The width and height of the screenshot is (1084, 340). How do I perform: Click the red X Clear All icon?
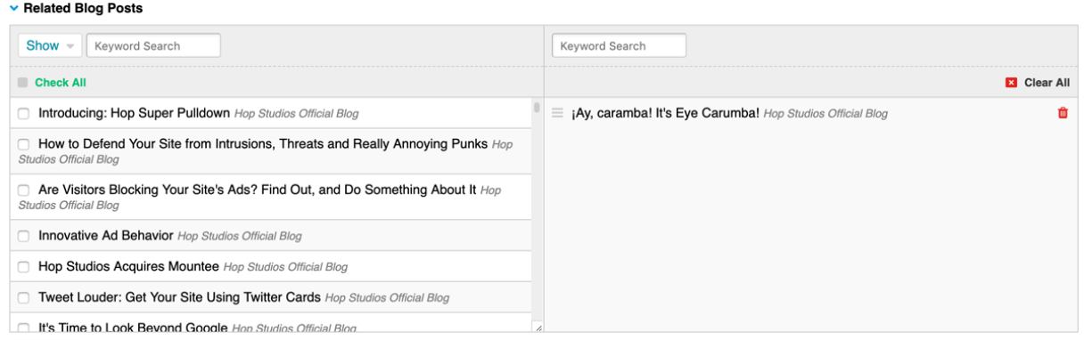point(1011,83)
